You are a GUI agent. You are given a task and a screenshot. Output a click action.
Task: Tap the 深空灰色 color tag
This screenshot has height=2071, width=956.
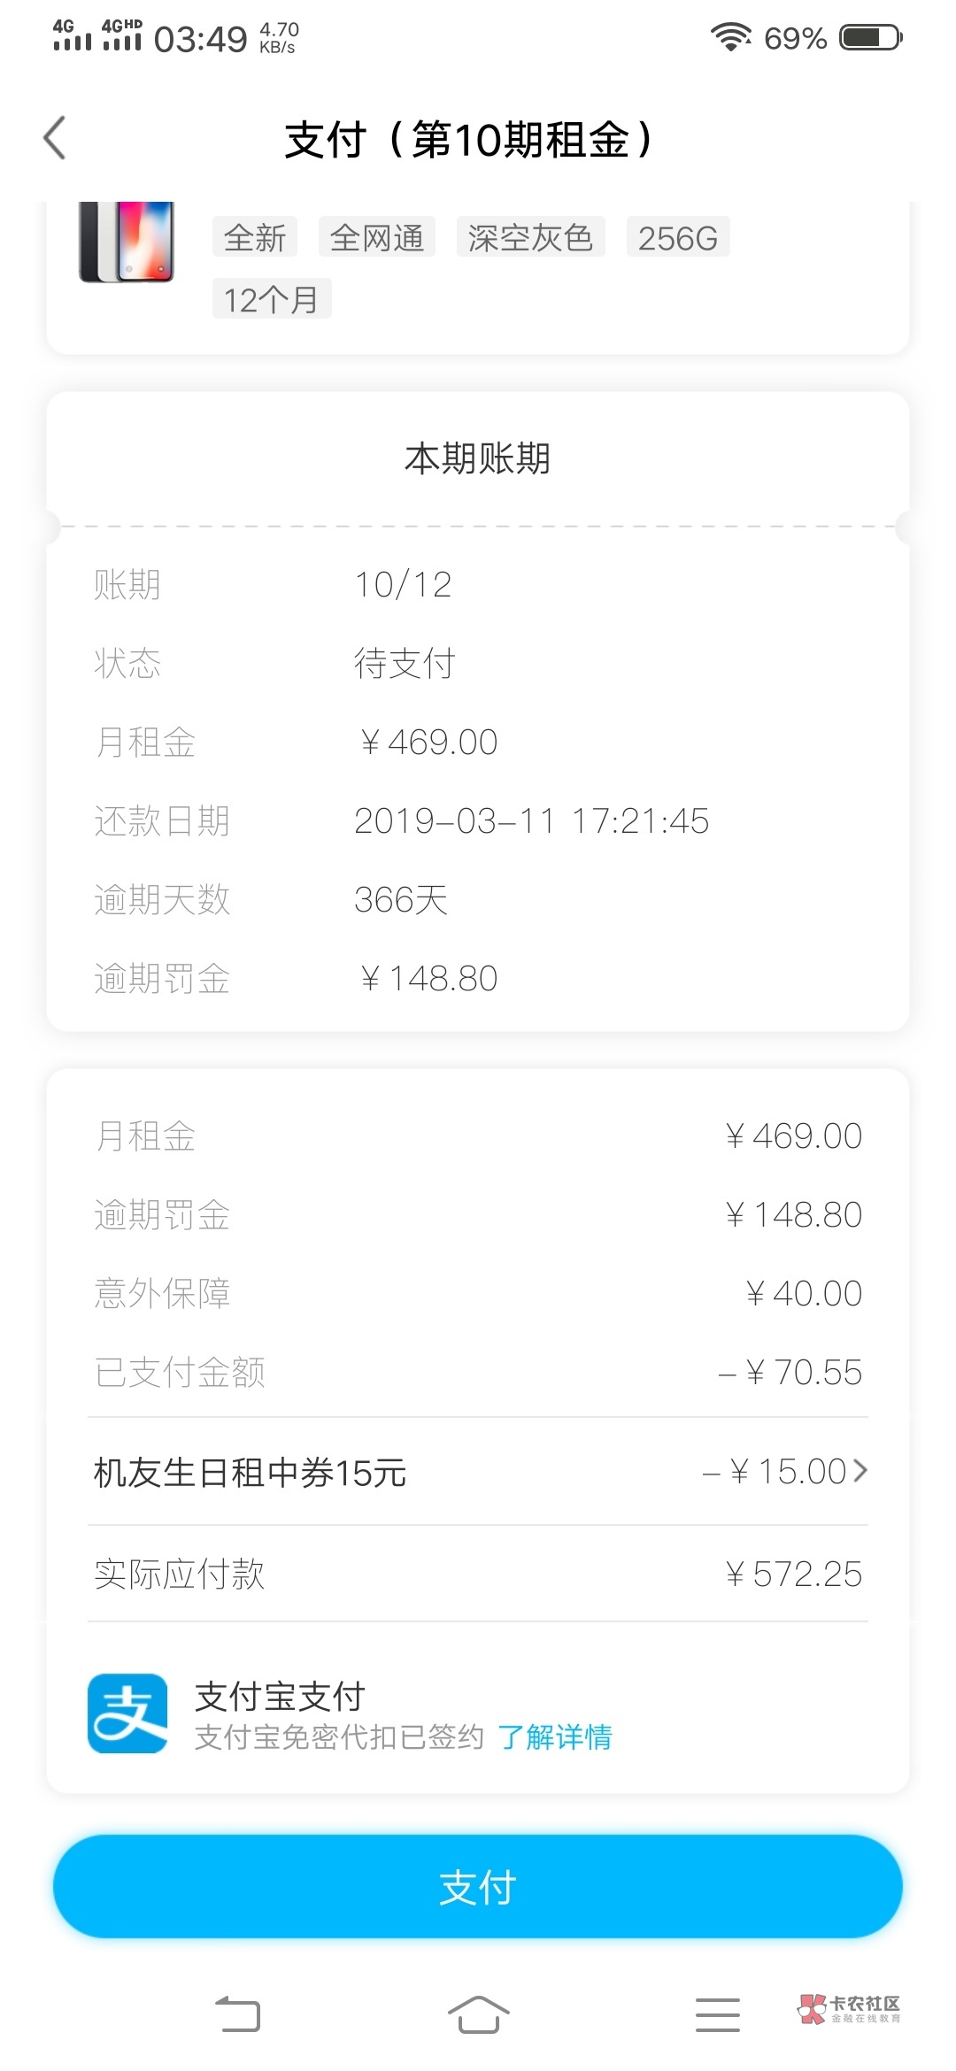coord(530,238)
